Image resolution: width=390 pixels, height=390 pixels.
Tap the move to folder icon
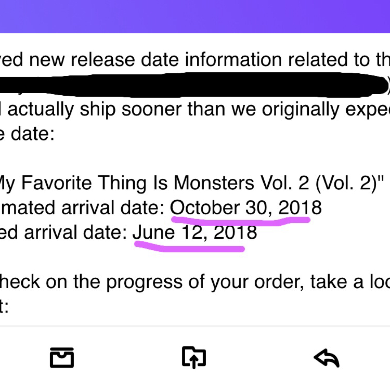pos(194,357)
